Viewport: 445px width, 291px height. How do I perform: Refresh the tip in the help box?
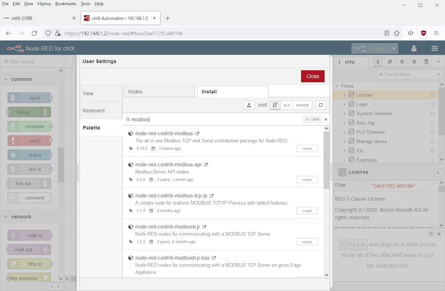(431, 234)
